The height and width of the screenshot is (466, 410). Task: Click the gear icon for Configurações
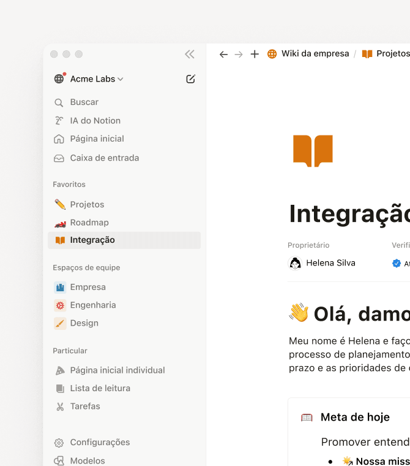pyautogui.click(x=59, y=443)
